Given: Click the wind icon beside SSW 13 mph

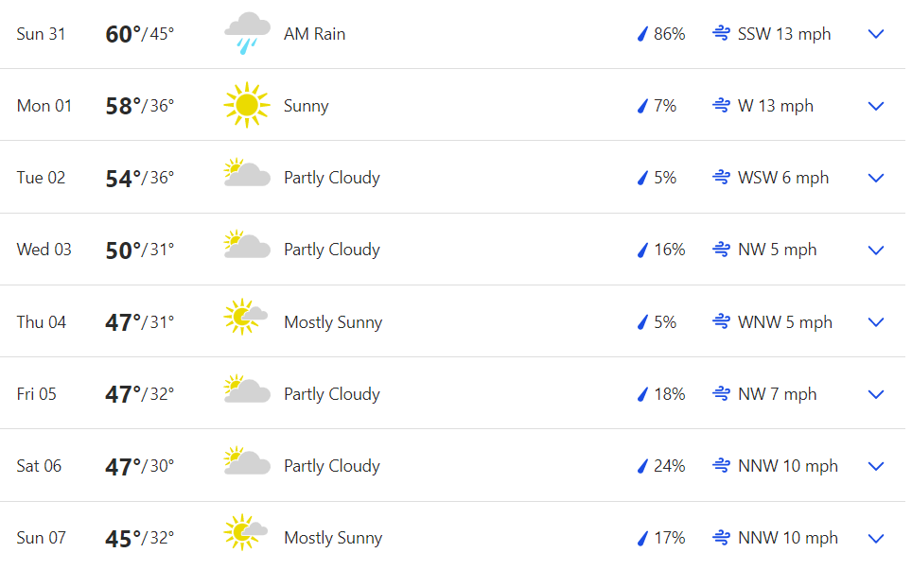Looking at the screenshot, I should [721, 34].
